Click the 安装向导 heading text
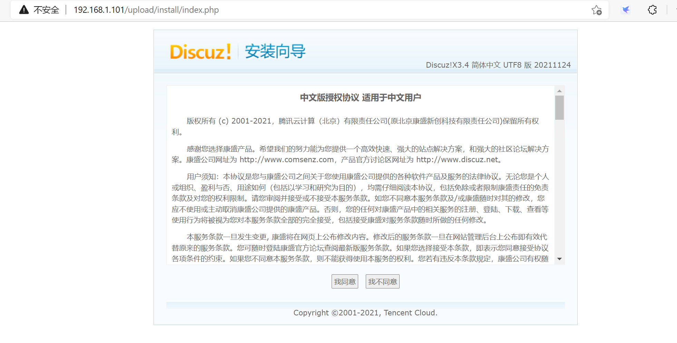Viewport: 677px width, 343px height. [275, 51]
